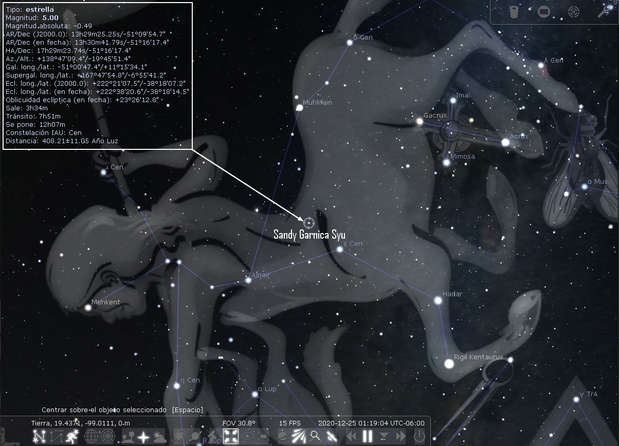The width and height of the screenshot is (619, 446).
Task: Toggle full-screen mode
Action: 264,437
